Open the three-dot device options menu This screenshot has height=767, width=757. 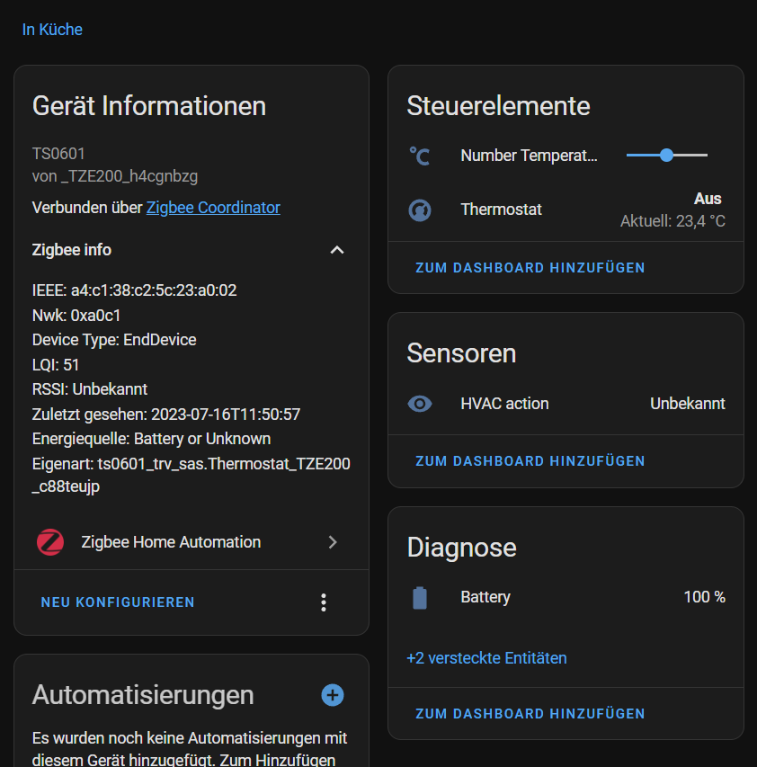[323, 602]
